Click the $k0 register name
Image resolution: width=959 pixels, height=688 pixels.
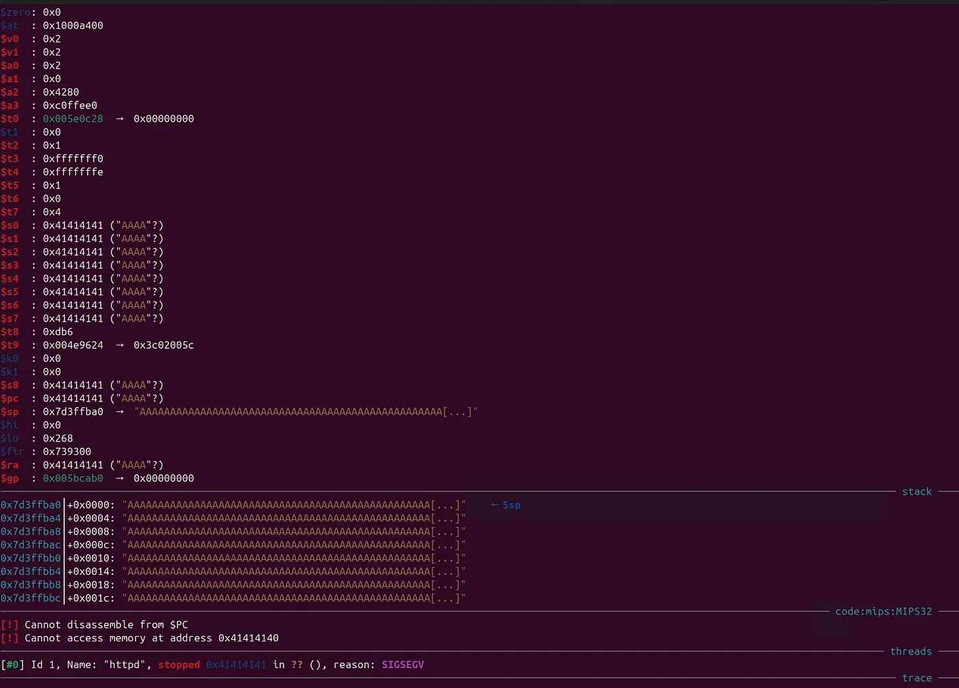point(10,358)
